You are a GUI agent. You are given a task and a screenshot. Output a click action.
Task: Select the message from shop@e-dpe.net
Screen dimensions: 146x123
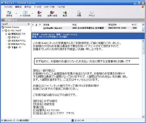click(84, 28)
